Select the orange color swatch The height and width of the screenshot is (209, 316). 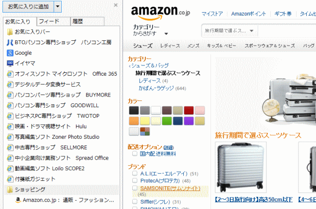click(x=134, y=121)
